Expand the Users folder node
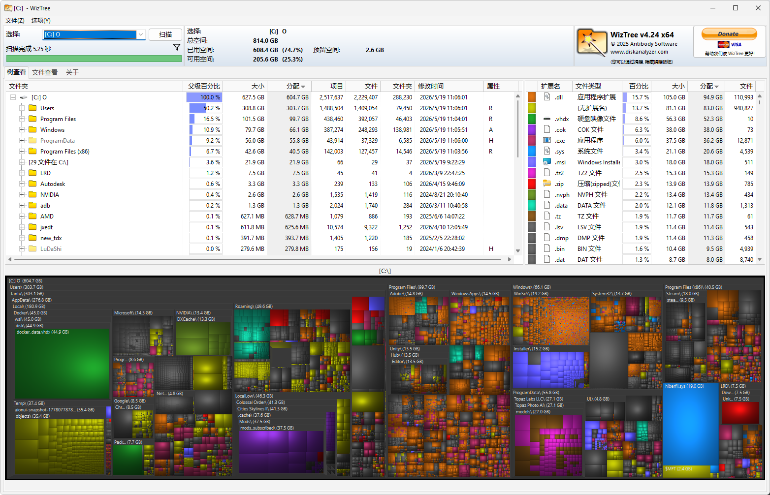The width and height of the screenshot is (770, 495). click(22, 108)
